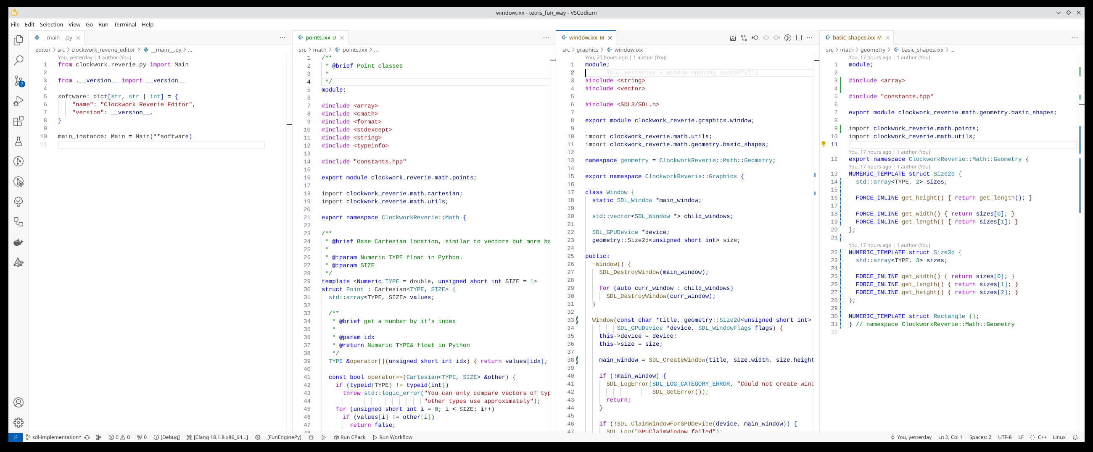Viewport: 1093px width, 452px height.
Task: Click the Manage settings gear icon
Action: [18, 422]
